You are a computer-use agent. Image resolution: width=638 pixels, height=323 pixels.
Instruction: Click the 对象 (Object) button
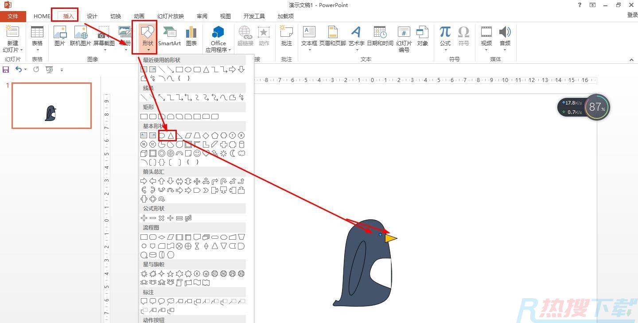[x=423, y=36]
